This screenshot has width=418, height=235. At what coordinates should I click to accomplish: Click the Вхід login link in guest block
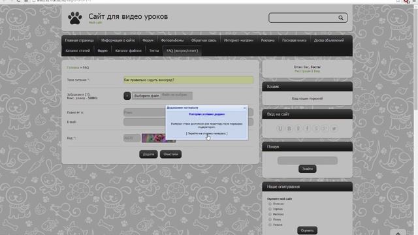tap(317, 71)
